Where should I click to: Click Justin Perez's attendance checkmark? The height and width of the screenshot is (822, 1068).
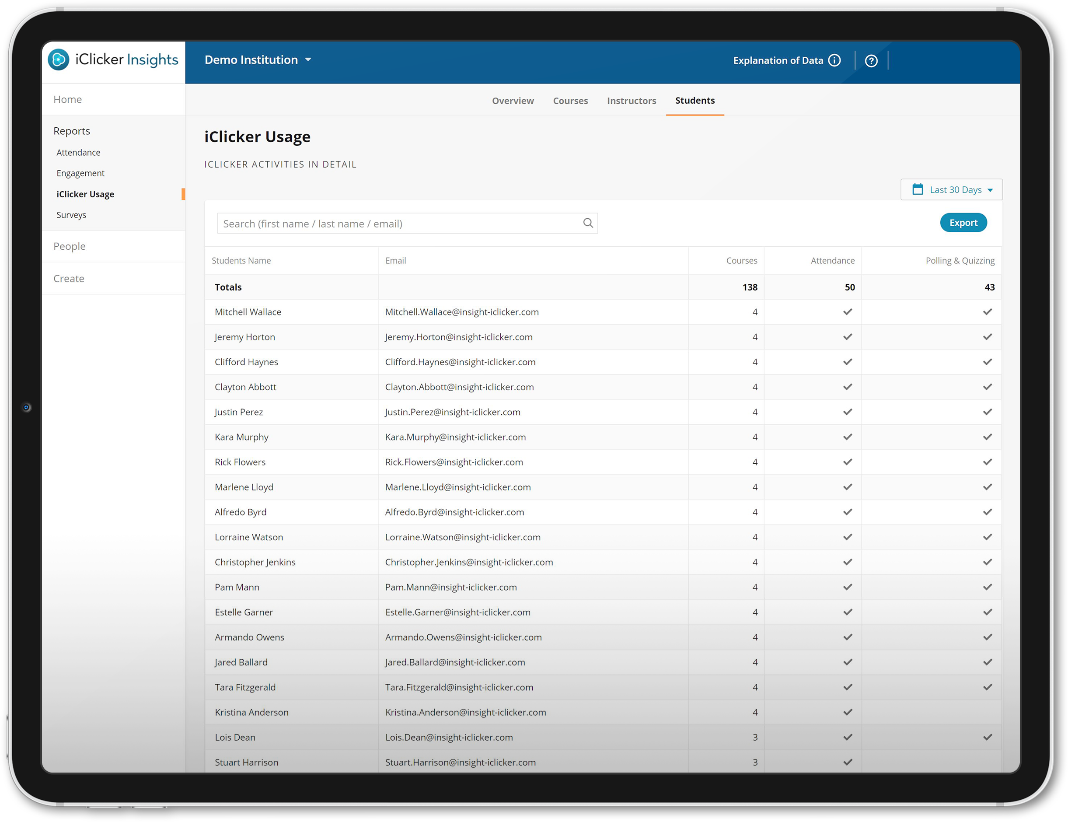848,412
